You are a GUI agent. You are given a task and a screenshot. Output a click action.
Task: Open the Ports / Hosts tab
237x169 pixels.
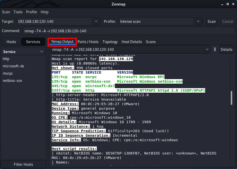88,42
